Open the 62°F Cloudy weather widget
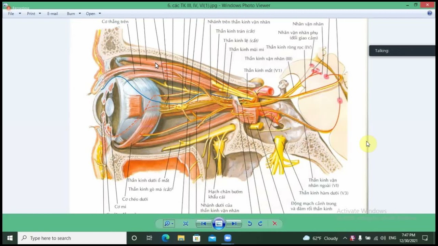 click(320, 238)
